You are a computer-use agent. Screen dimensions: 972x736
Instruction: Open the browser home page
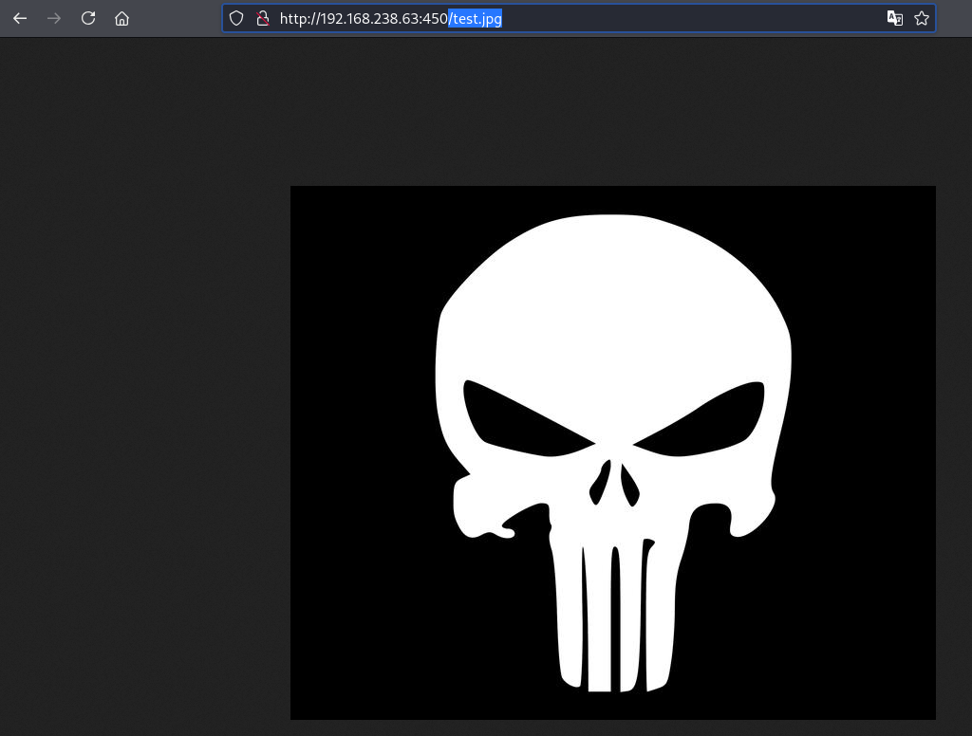click(x=122, y=19)
